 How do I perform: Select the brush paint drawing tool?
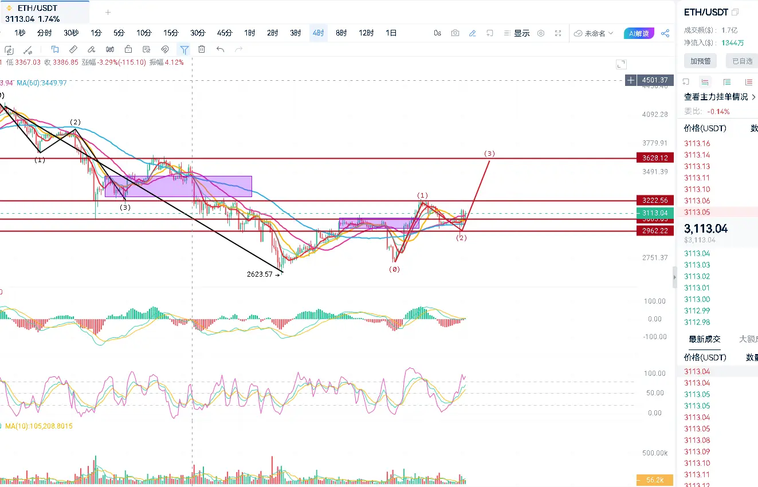pyautogui.click(x=92, y=49)
